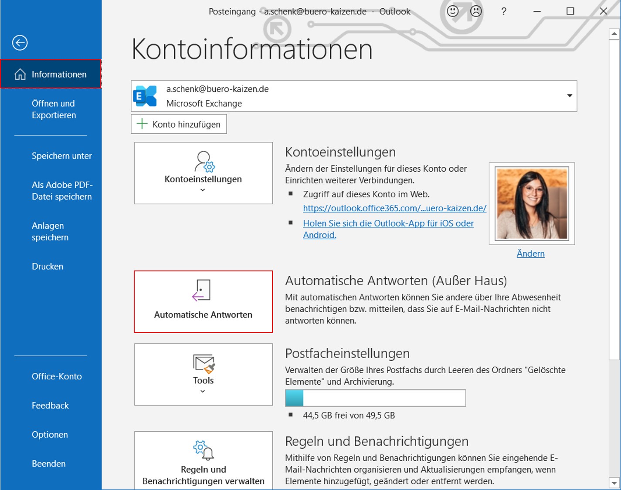Open the Öffnen und Exportieren page

54,109
